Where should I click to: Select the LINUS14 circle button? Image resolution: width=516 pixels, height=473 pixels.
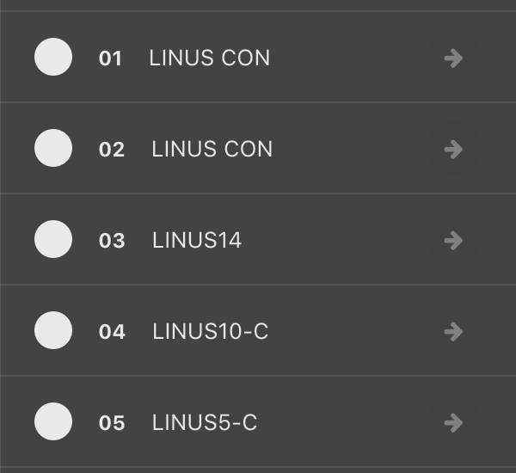(53, 240)
